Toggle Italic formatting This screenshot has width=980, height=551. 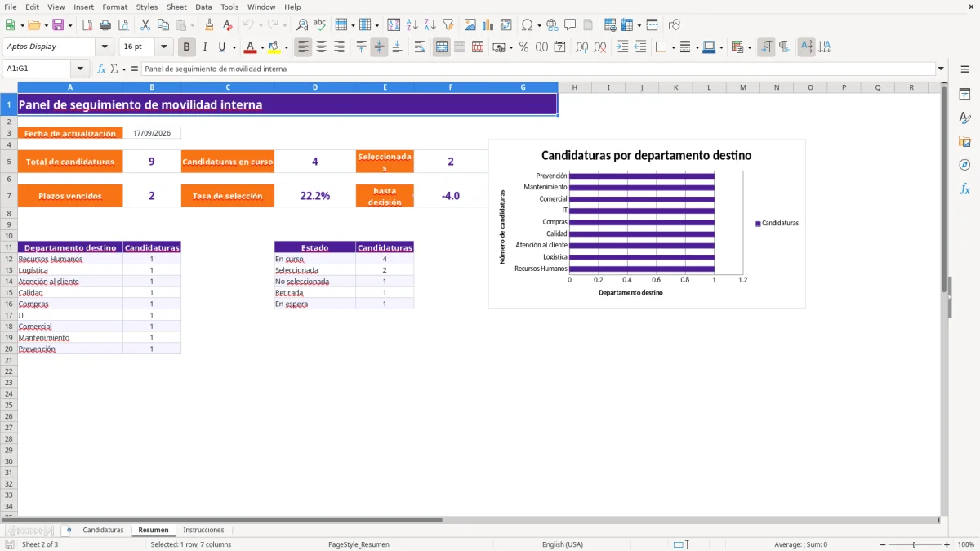pyautogui.click(x=205, y=47)
